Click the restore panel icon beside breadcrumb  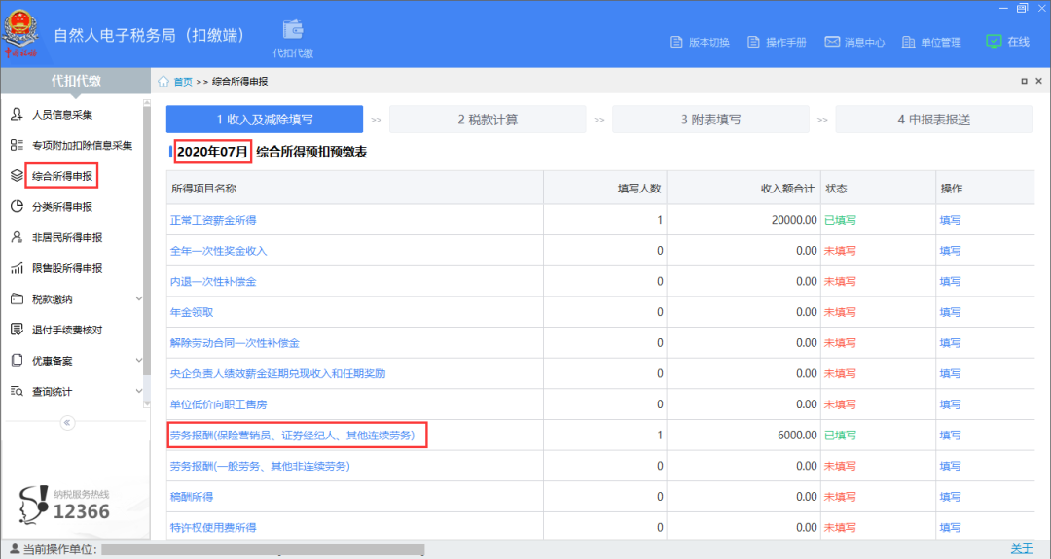[1024, 81]
